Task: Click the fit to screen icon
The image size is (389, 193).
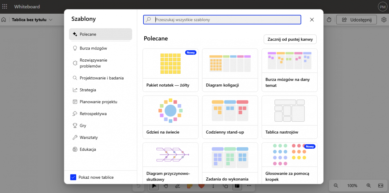Action: point(380,185)
